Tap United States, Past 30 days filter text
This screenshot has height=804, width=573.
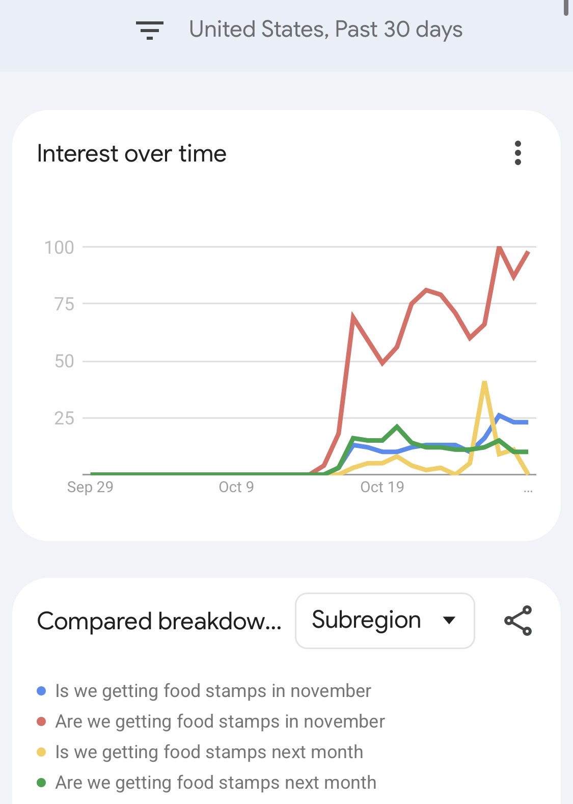click(325, 30)
